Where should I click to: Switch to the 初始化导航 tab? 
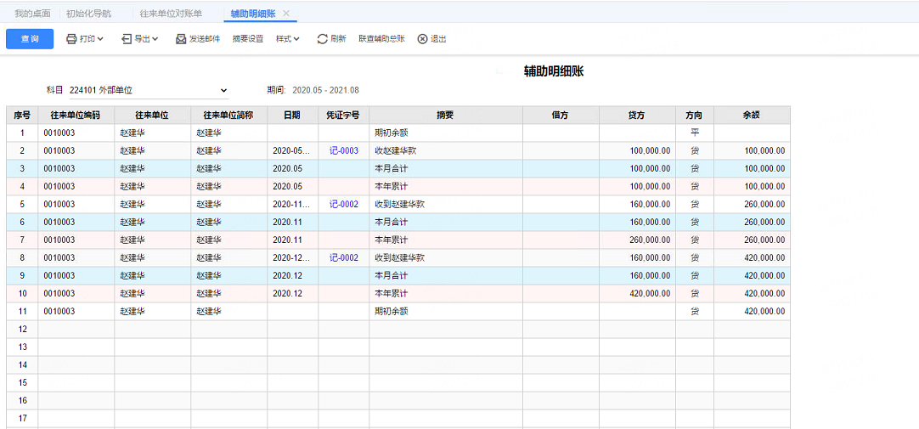pos(88,13)
